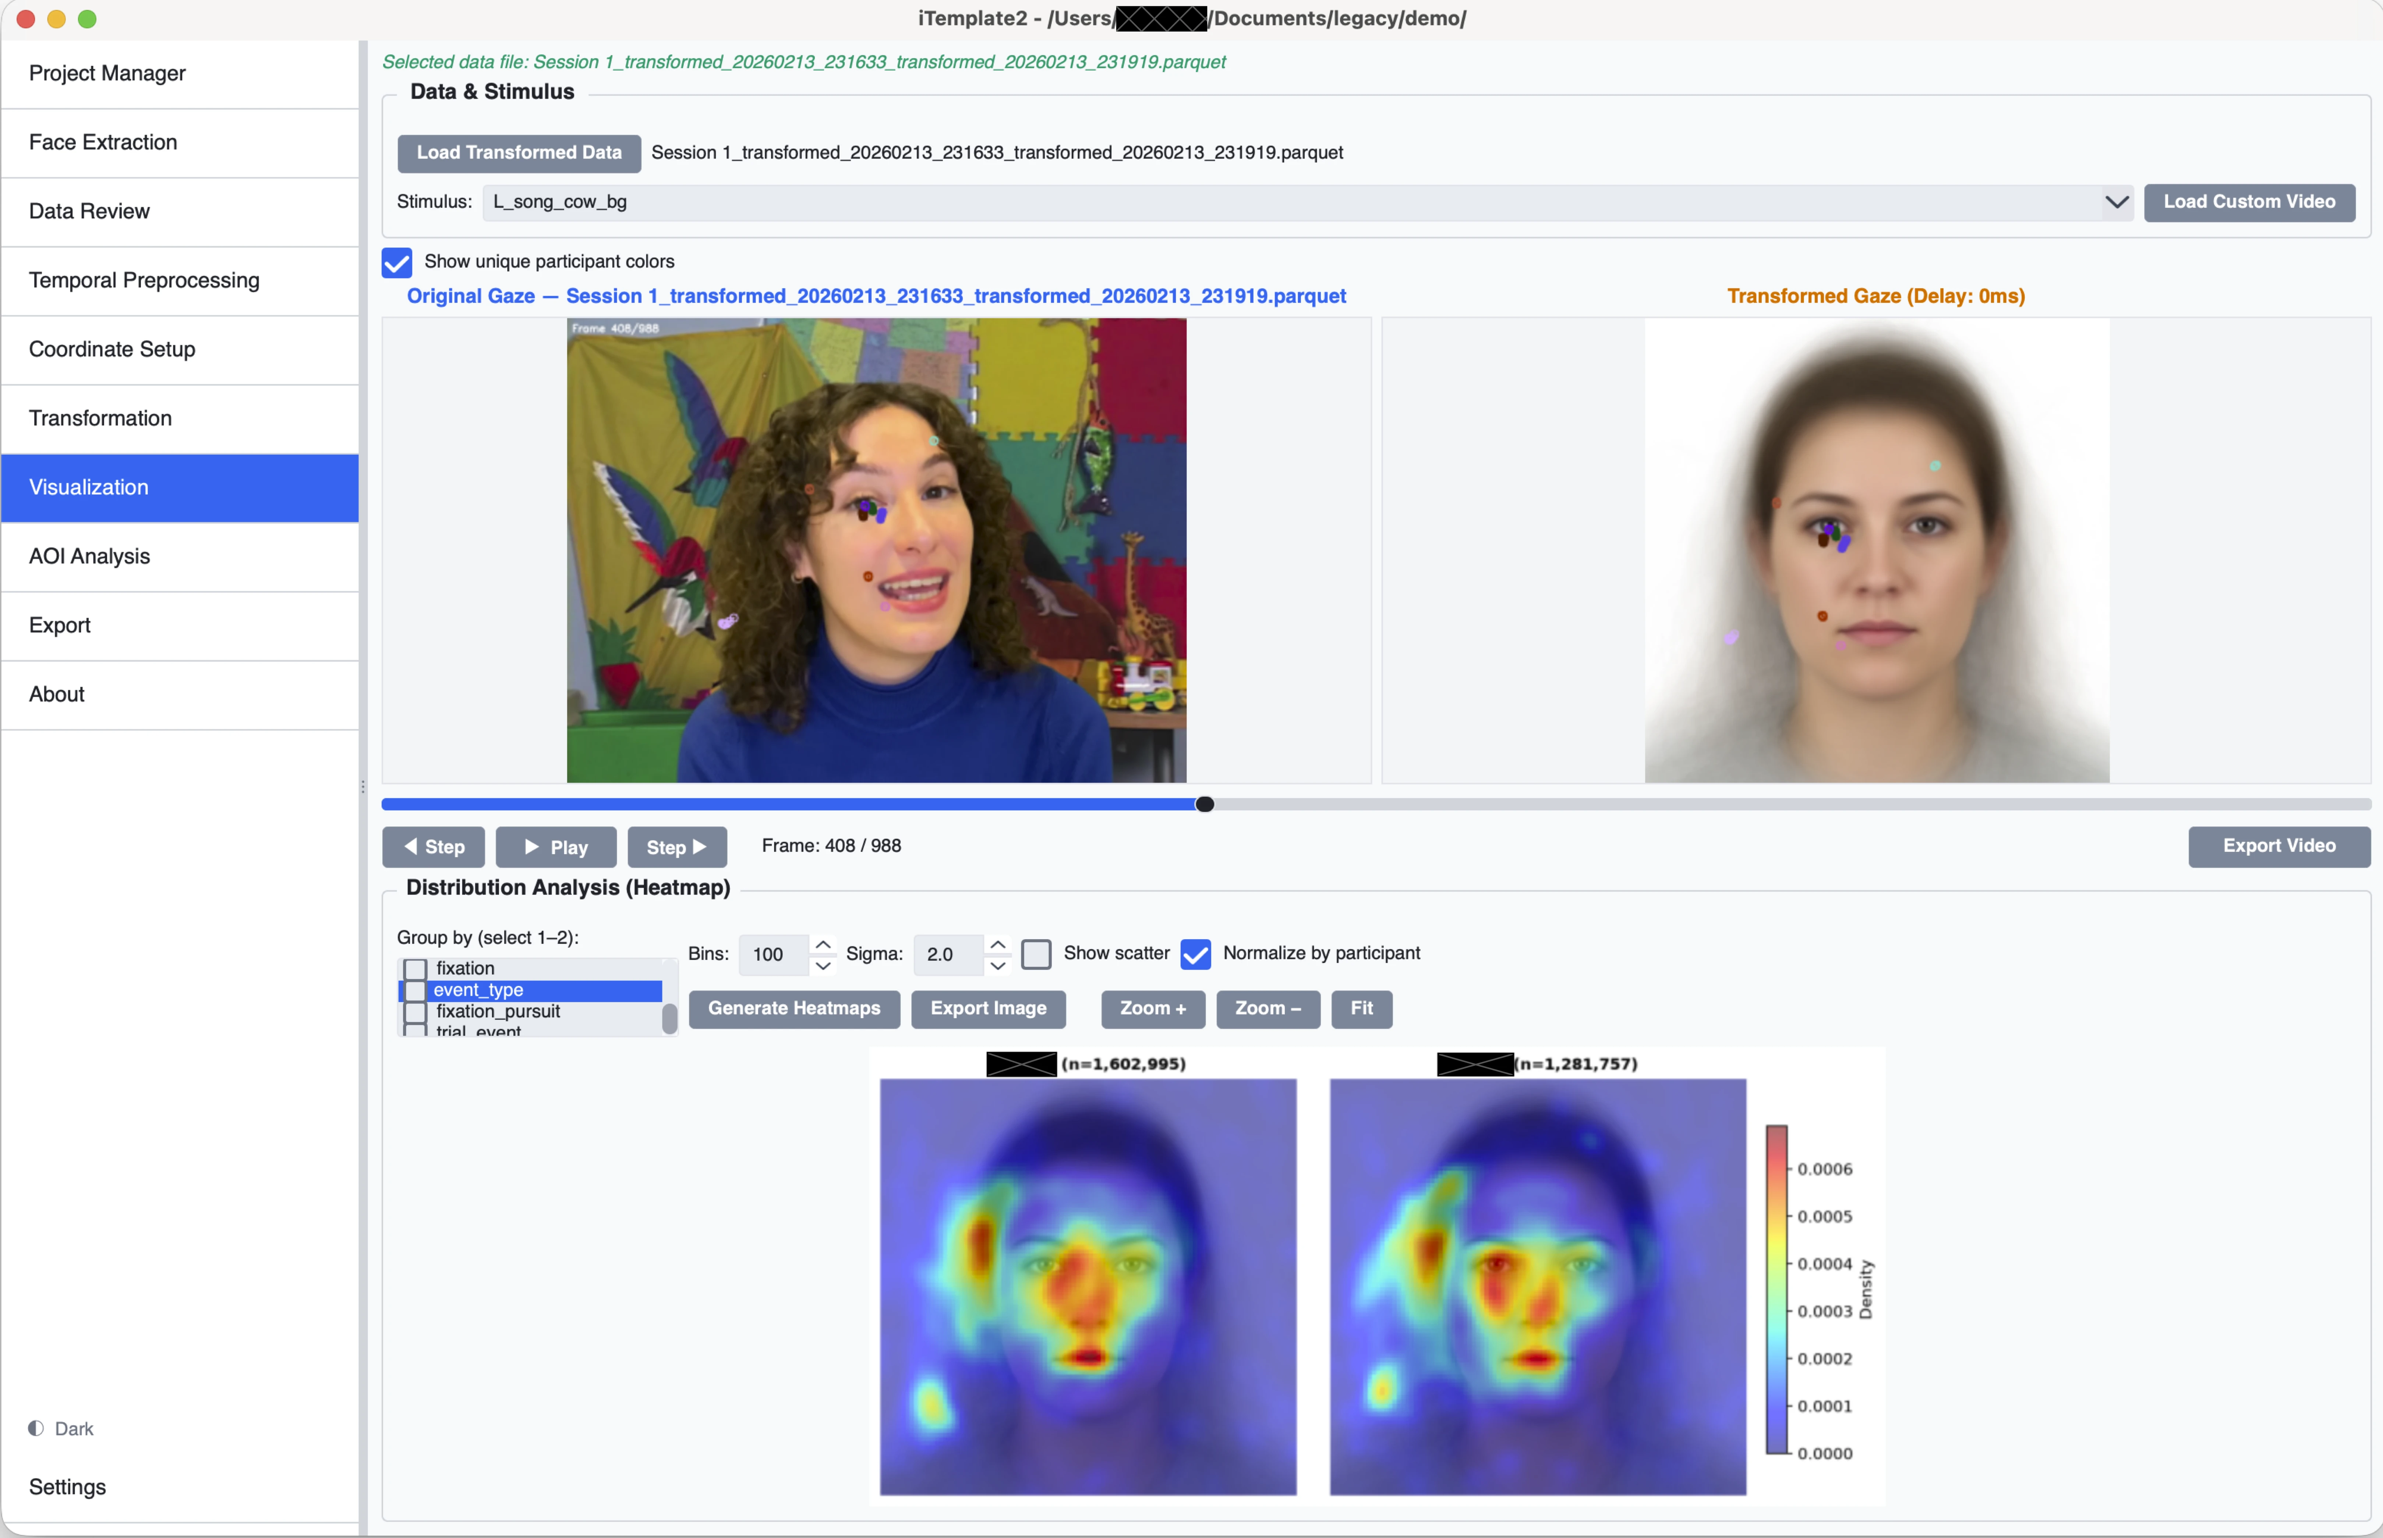Viewport: 2383px width, 1538px height.
Task: Click the sidebar splitter handle
Action: point(363,787)
